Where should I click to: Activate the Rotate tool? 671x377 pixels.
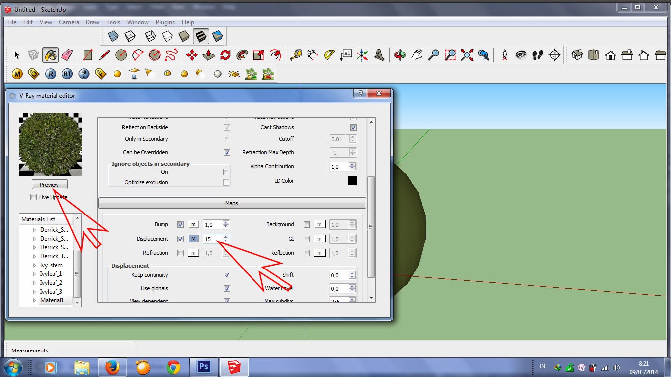[x=225, y=55]
